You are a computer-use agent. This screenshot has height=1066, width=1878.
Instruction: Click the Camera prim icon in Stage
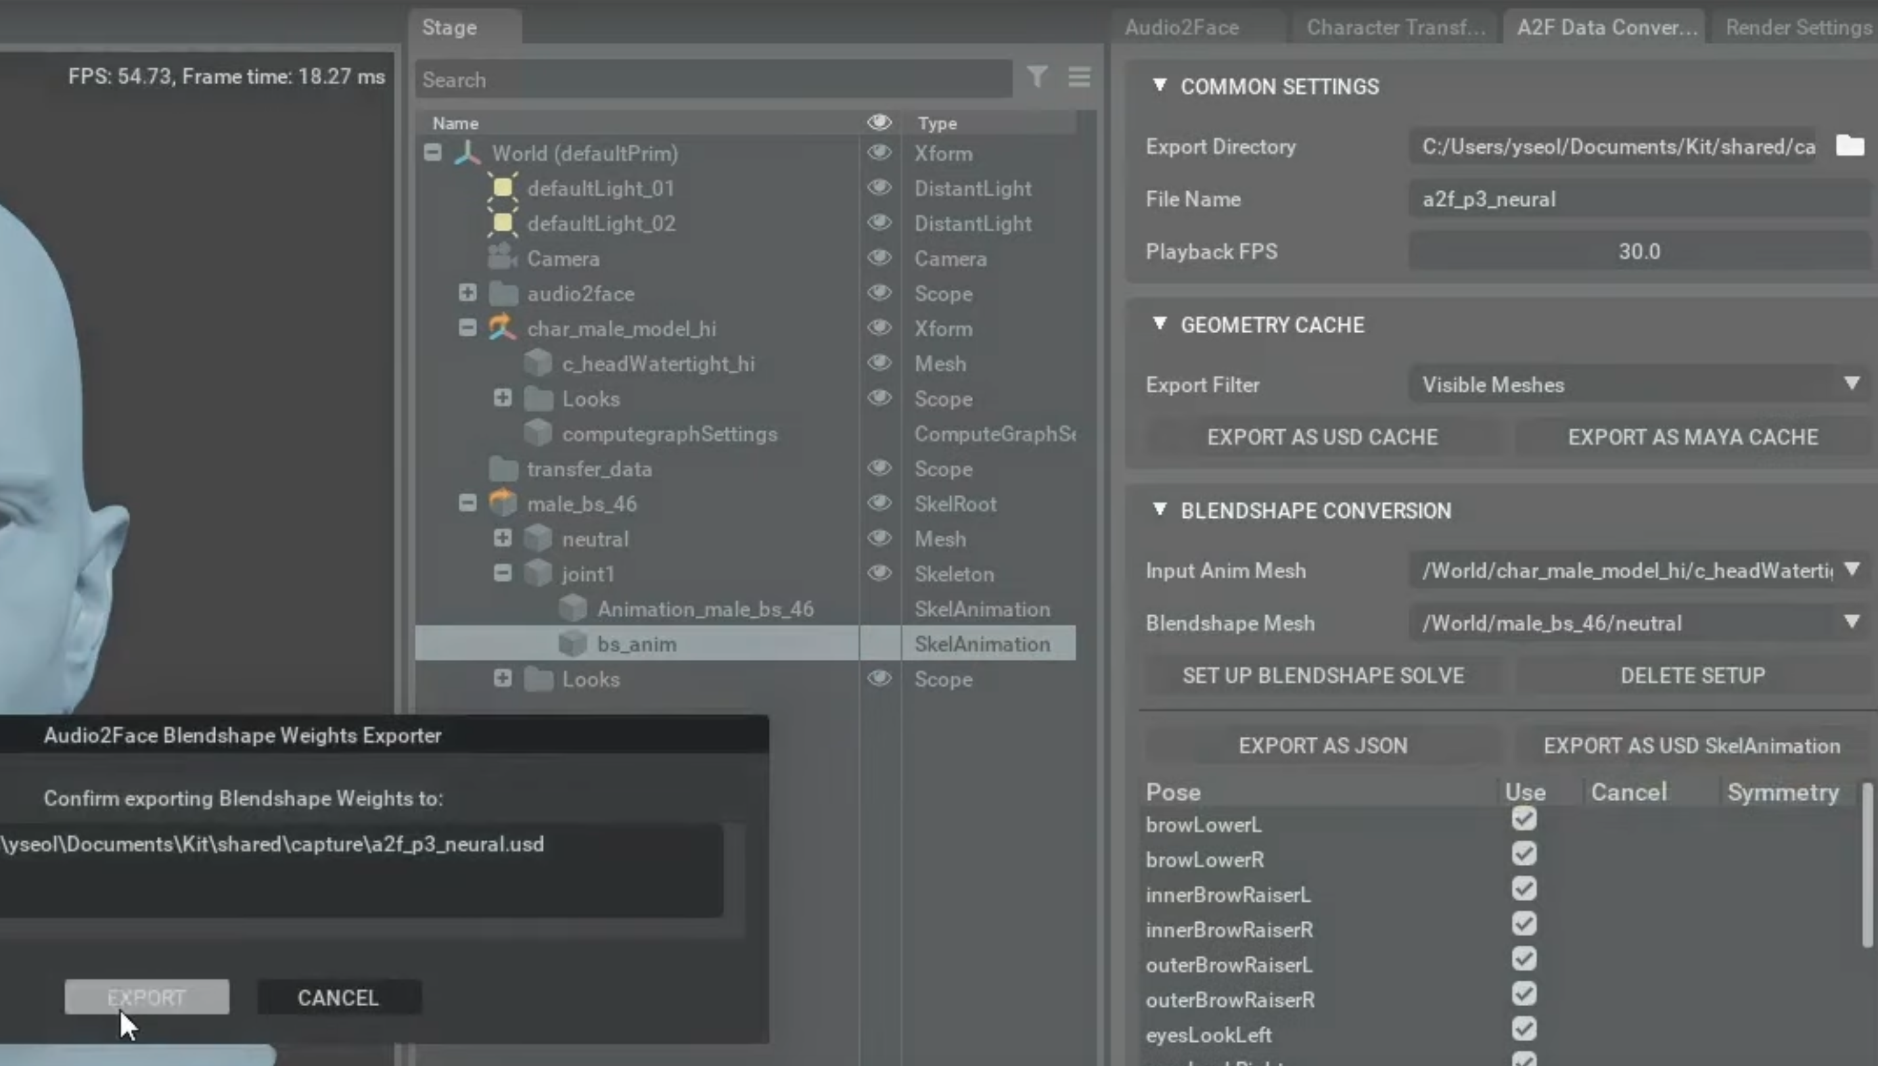[x=503, y=258]
